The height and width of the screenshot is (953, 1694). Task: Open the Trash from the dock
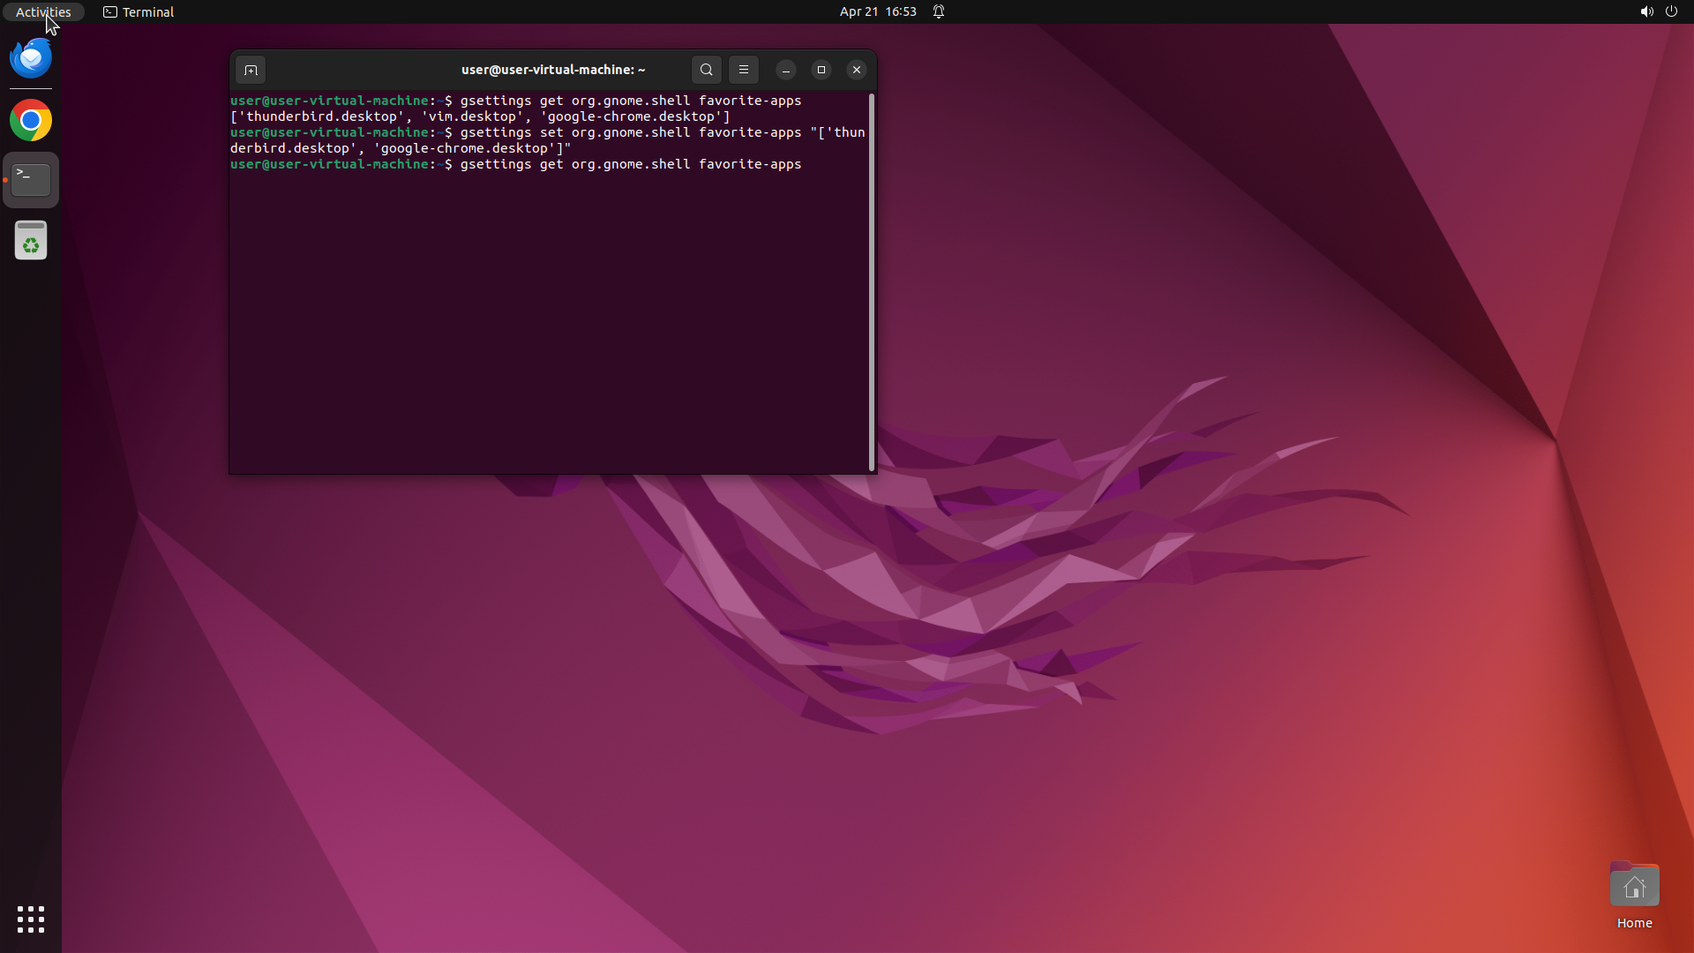pyautogui.click(x=31, y=240)
